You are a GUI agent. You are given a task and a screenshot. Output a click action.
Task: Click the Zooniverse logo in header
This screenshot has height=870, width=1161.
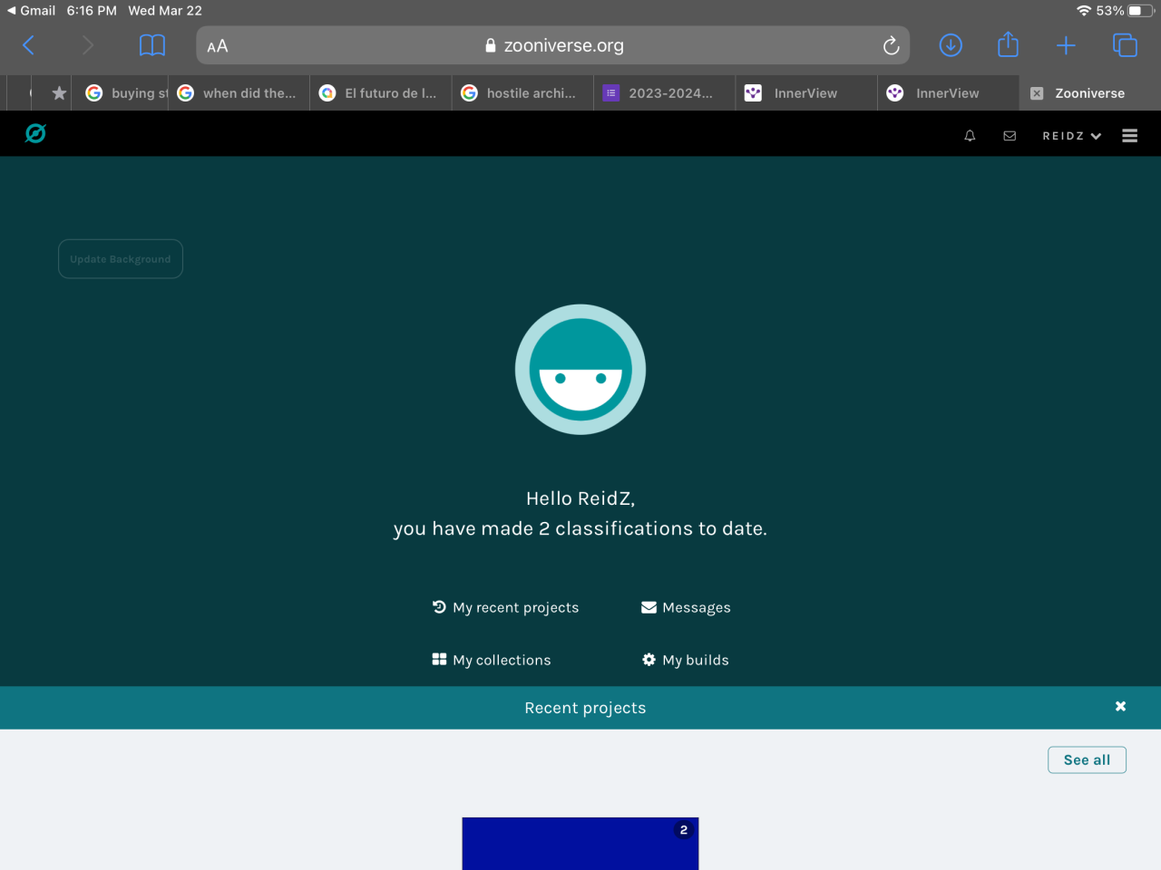(x=35, y=134)
